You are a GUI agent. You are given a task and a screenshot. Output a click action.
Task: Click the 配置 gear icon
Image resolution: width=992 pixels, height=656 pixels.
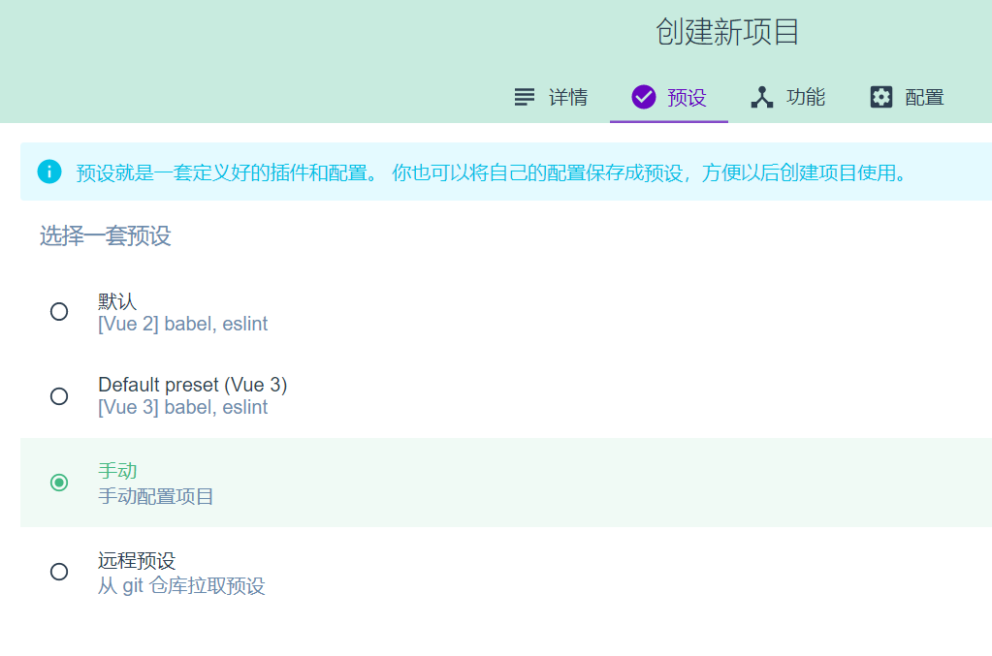tap(881, 97)
